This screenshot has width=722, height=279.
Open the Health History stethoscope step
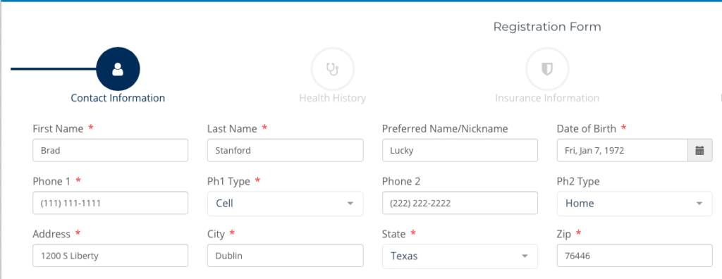point(333,69)
